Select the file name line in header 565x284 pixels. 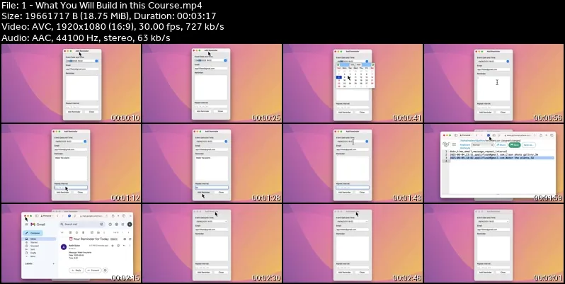[102, 6]
